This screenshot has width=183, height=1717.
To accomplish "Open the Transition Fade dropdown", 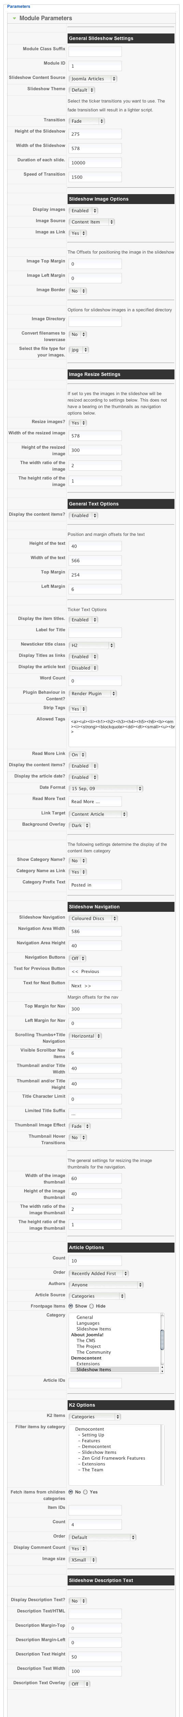I will click(86, 121).
